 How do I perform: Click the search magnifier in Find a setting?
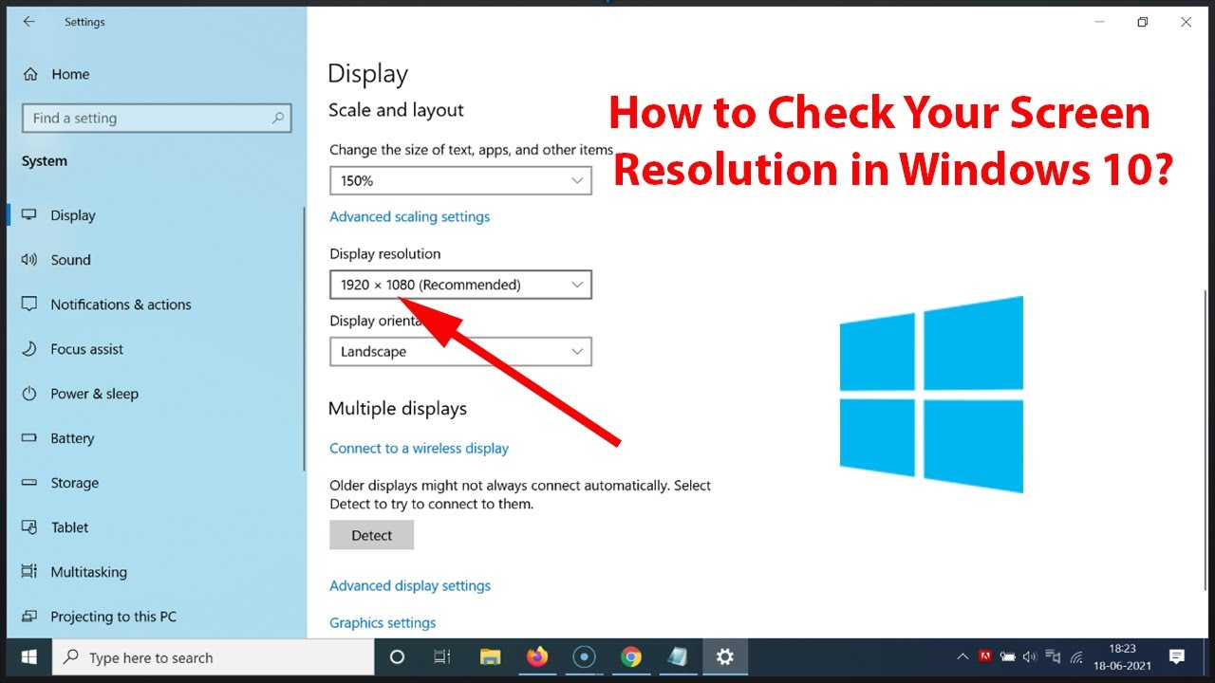click(x=278, y=119)
